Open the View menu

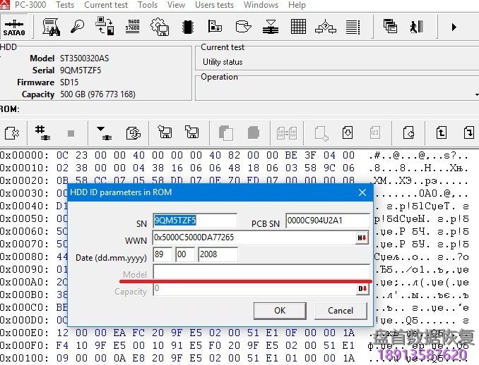point(176,5)
